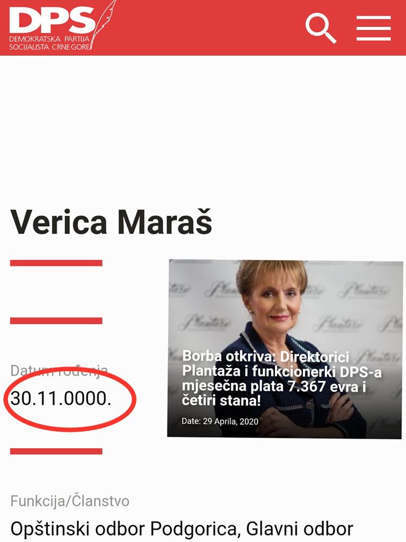Open the search magnifier icon
Screen dimensions: 406x542
pos(321,28)
